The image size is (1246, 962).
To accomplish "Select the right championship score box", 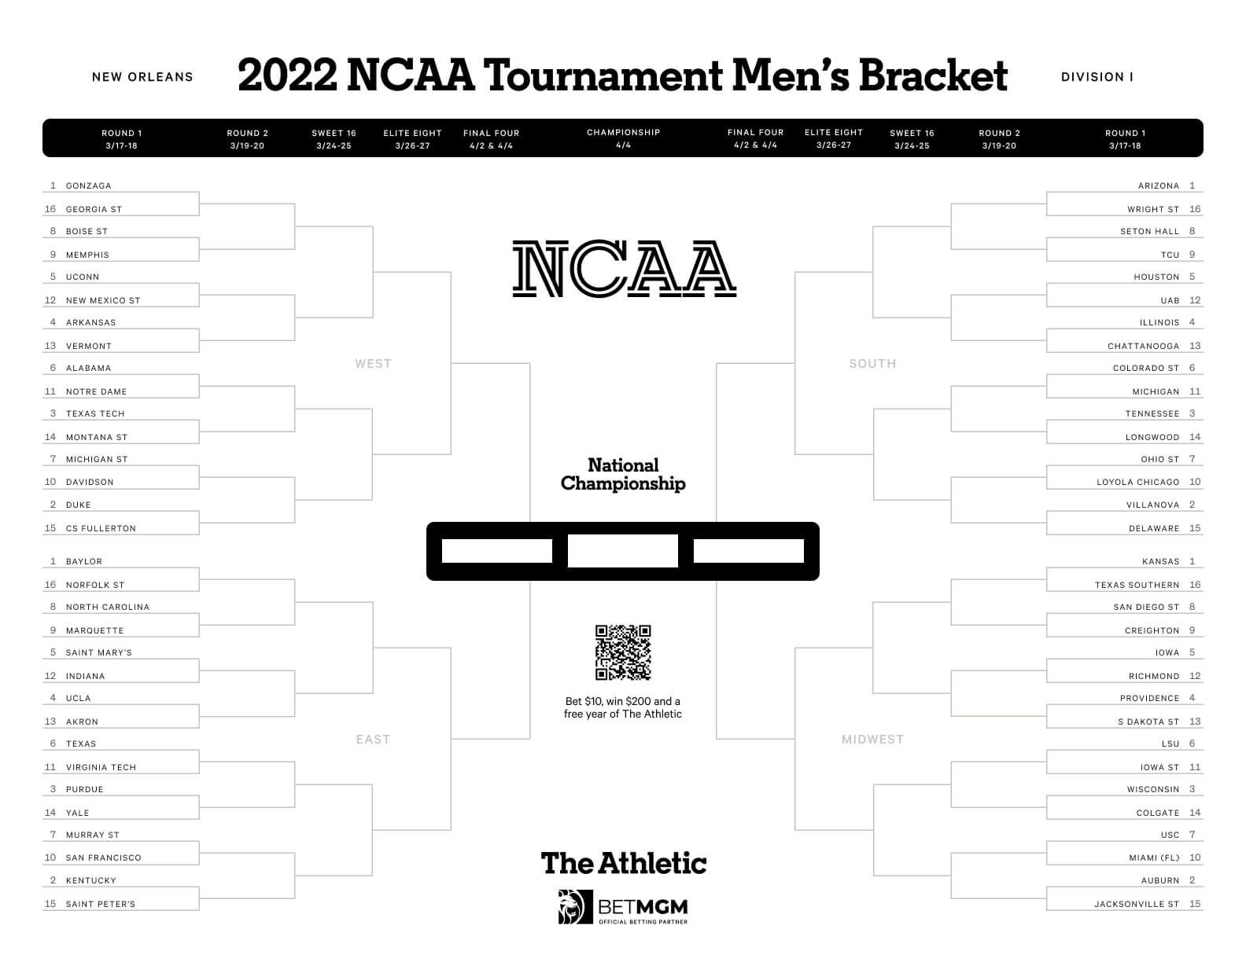I will (748, 551).
